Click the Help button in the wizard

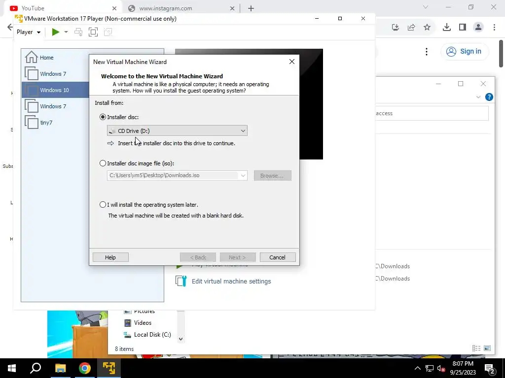110,257
